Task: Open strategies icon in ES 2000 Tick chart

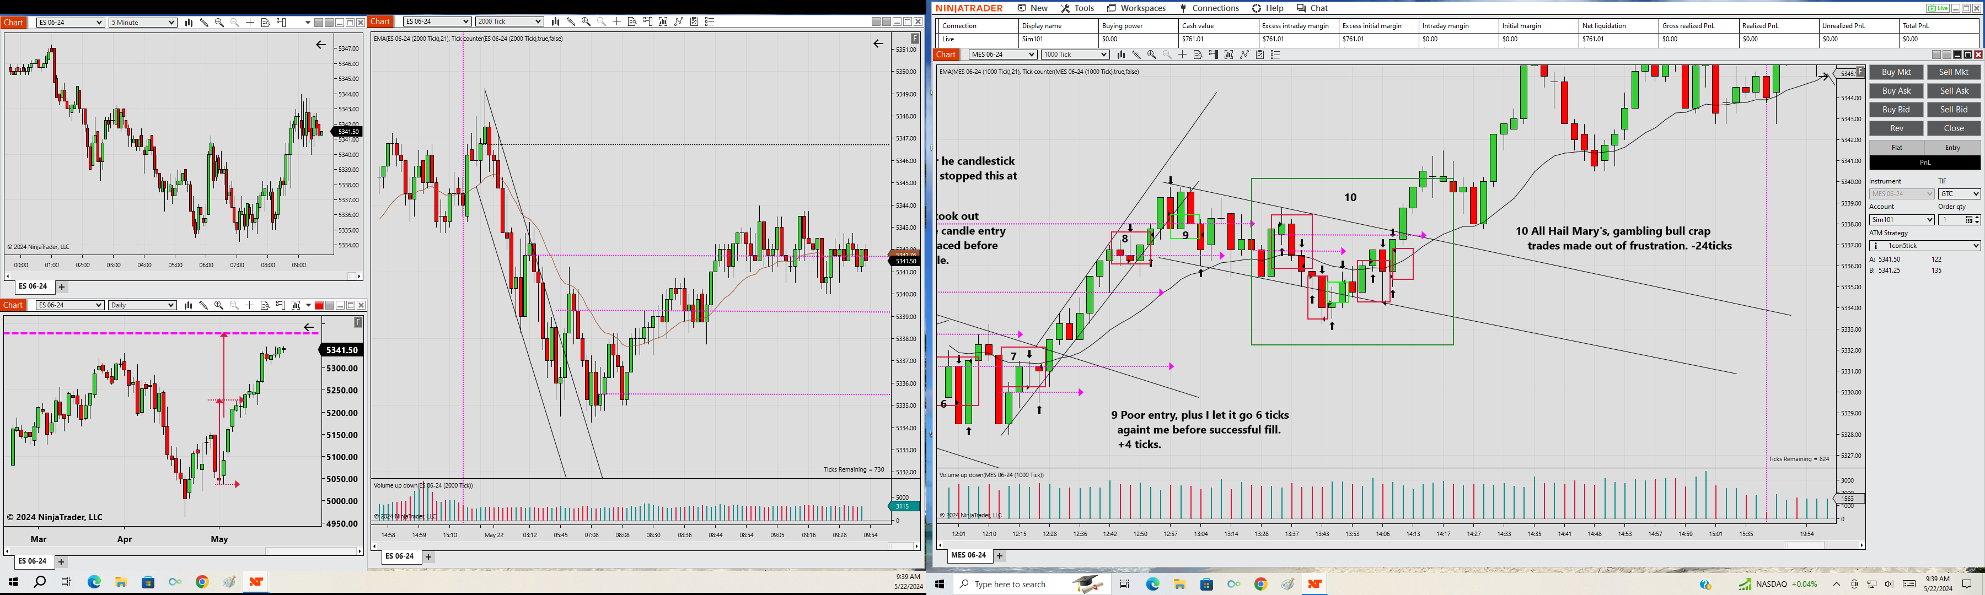Action: 679,21
